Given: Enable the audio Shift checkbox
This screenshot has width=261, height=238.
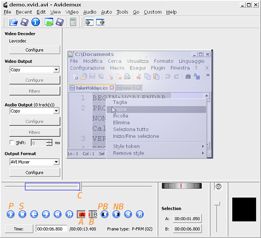Looking at the screenshot, I should [x=12, y=142].
